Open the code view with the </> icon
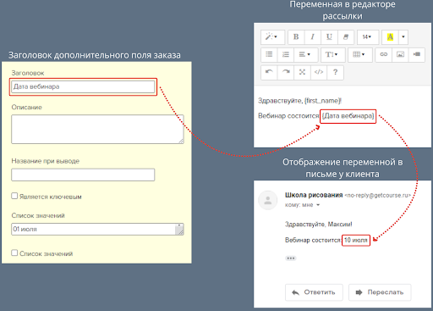Viewport: 433px width, 311px height. [x=319, y=72]
